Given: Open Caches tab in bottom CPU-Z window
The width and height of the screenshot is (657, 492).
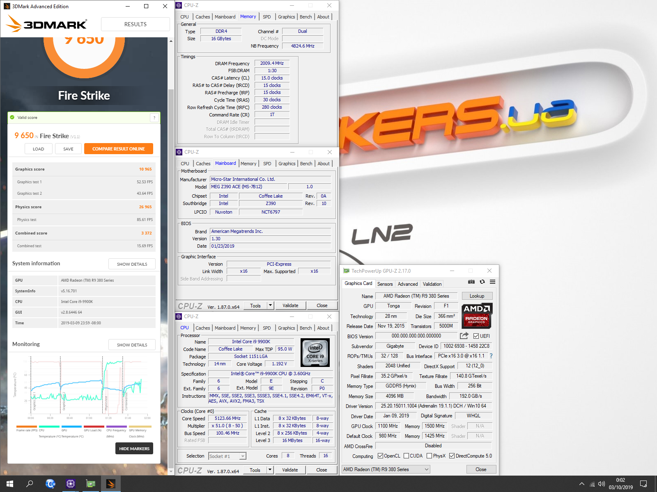Looking at the screenshot, I should [x=202, y=328].
